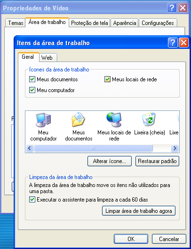Uncheck the Meu computador checkbox
Image resolution: width=191 pixels, height=249 pixels.
[32, 90]
